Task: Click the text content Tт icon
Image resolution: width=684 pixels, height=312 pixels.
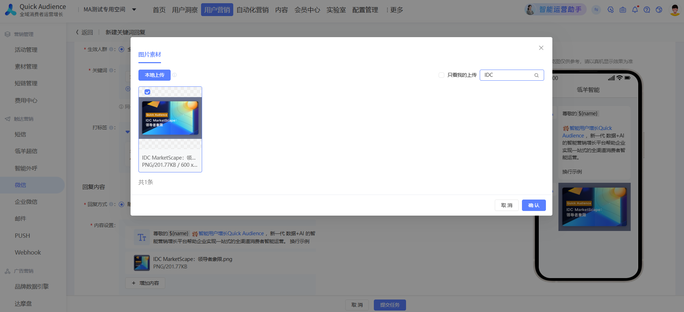Action: (142, 237)
